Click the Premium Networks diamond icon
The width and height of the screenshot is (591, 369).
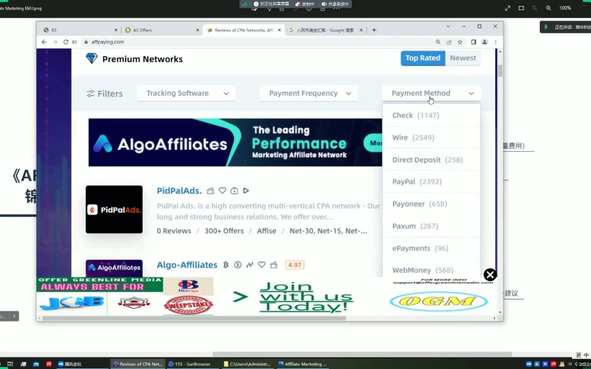[91, 58]
